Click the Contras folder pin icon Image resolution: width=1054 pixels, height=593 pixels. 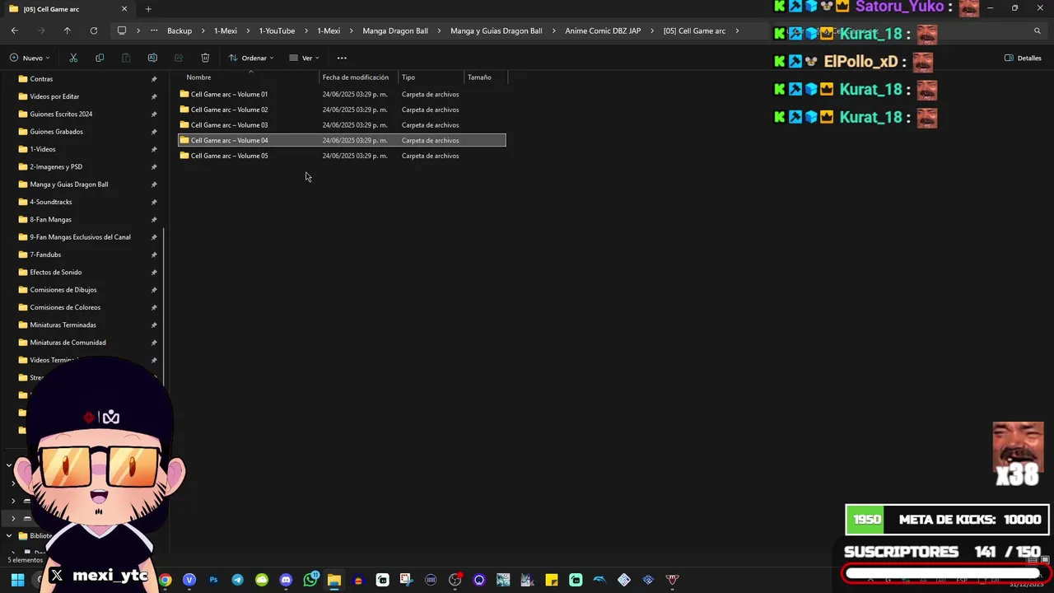pos(154,79)
